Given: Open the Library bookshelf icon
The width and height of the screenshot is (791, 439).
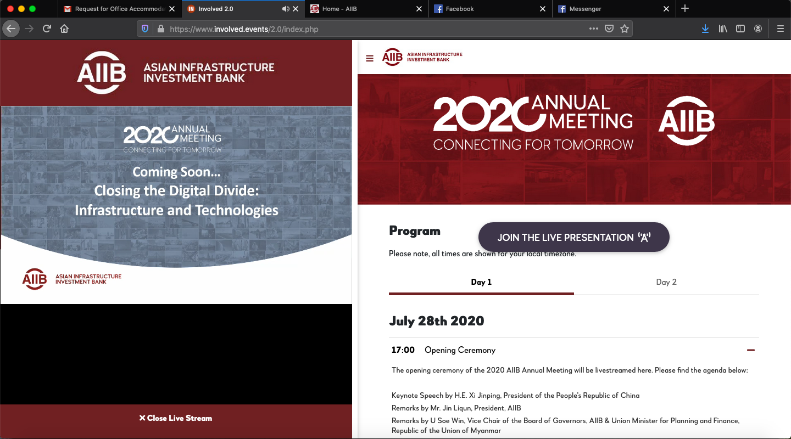Looking at the screenshot, I should pyautogui.click(x=723, y=29).
